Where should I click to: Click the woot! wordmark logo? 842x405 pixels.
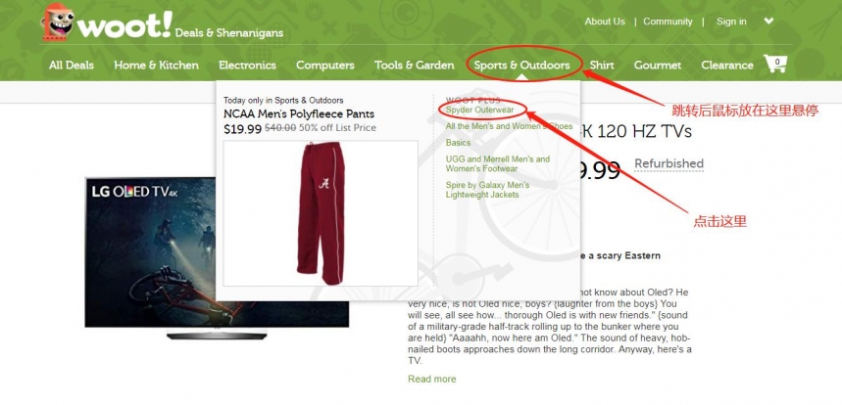pos(124,25)
